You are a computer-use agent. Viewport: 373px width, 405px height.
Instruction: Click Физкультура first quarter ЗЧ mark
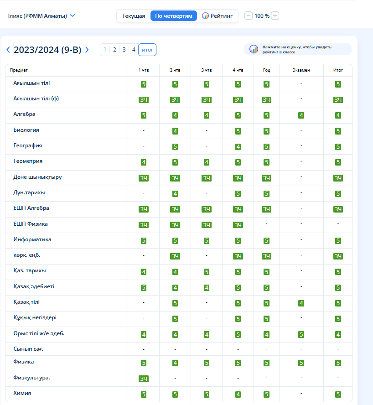coord(144,379)
